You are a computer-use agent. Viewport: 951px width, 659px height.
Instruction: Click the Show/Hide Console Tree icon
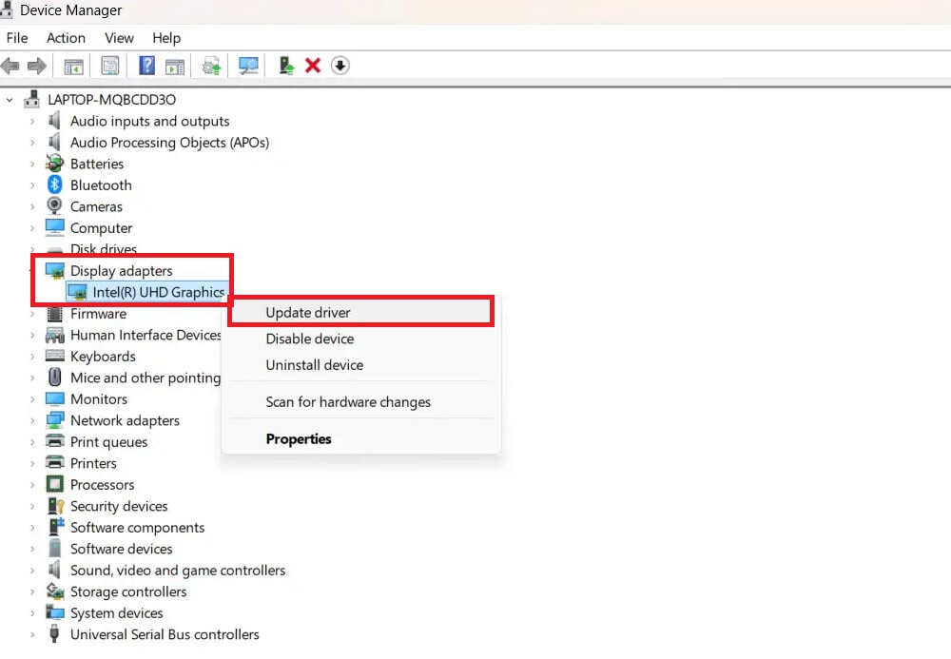tap(73, 66)
